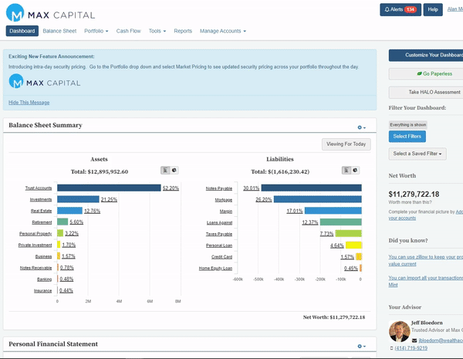
Task: Click the Margin liability label
Action: click(x=226, y=212)
